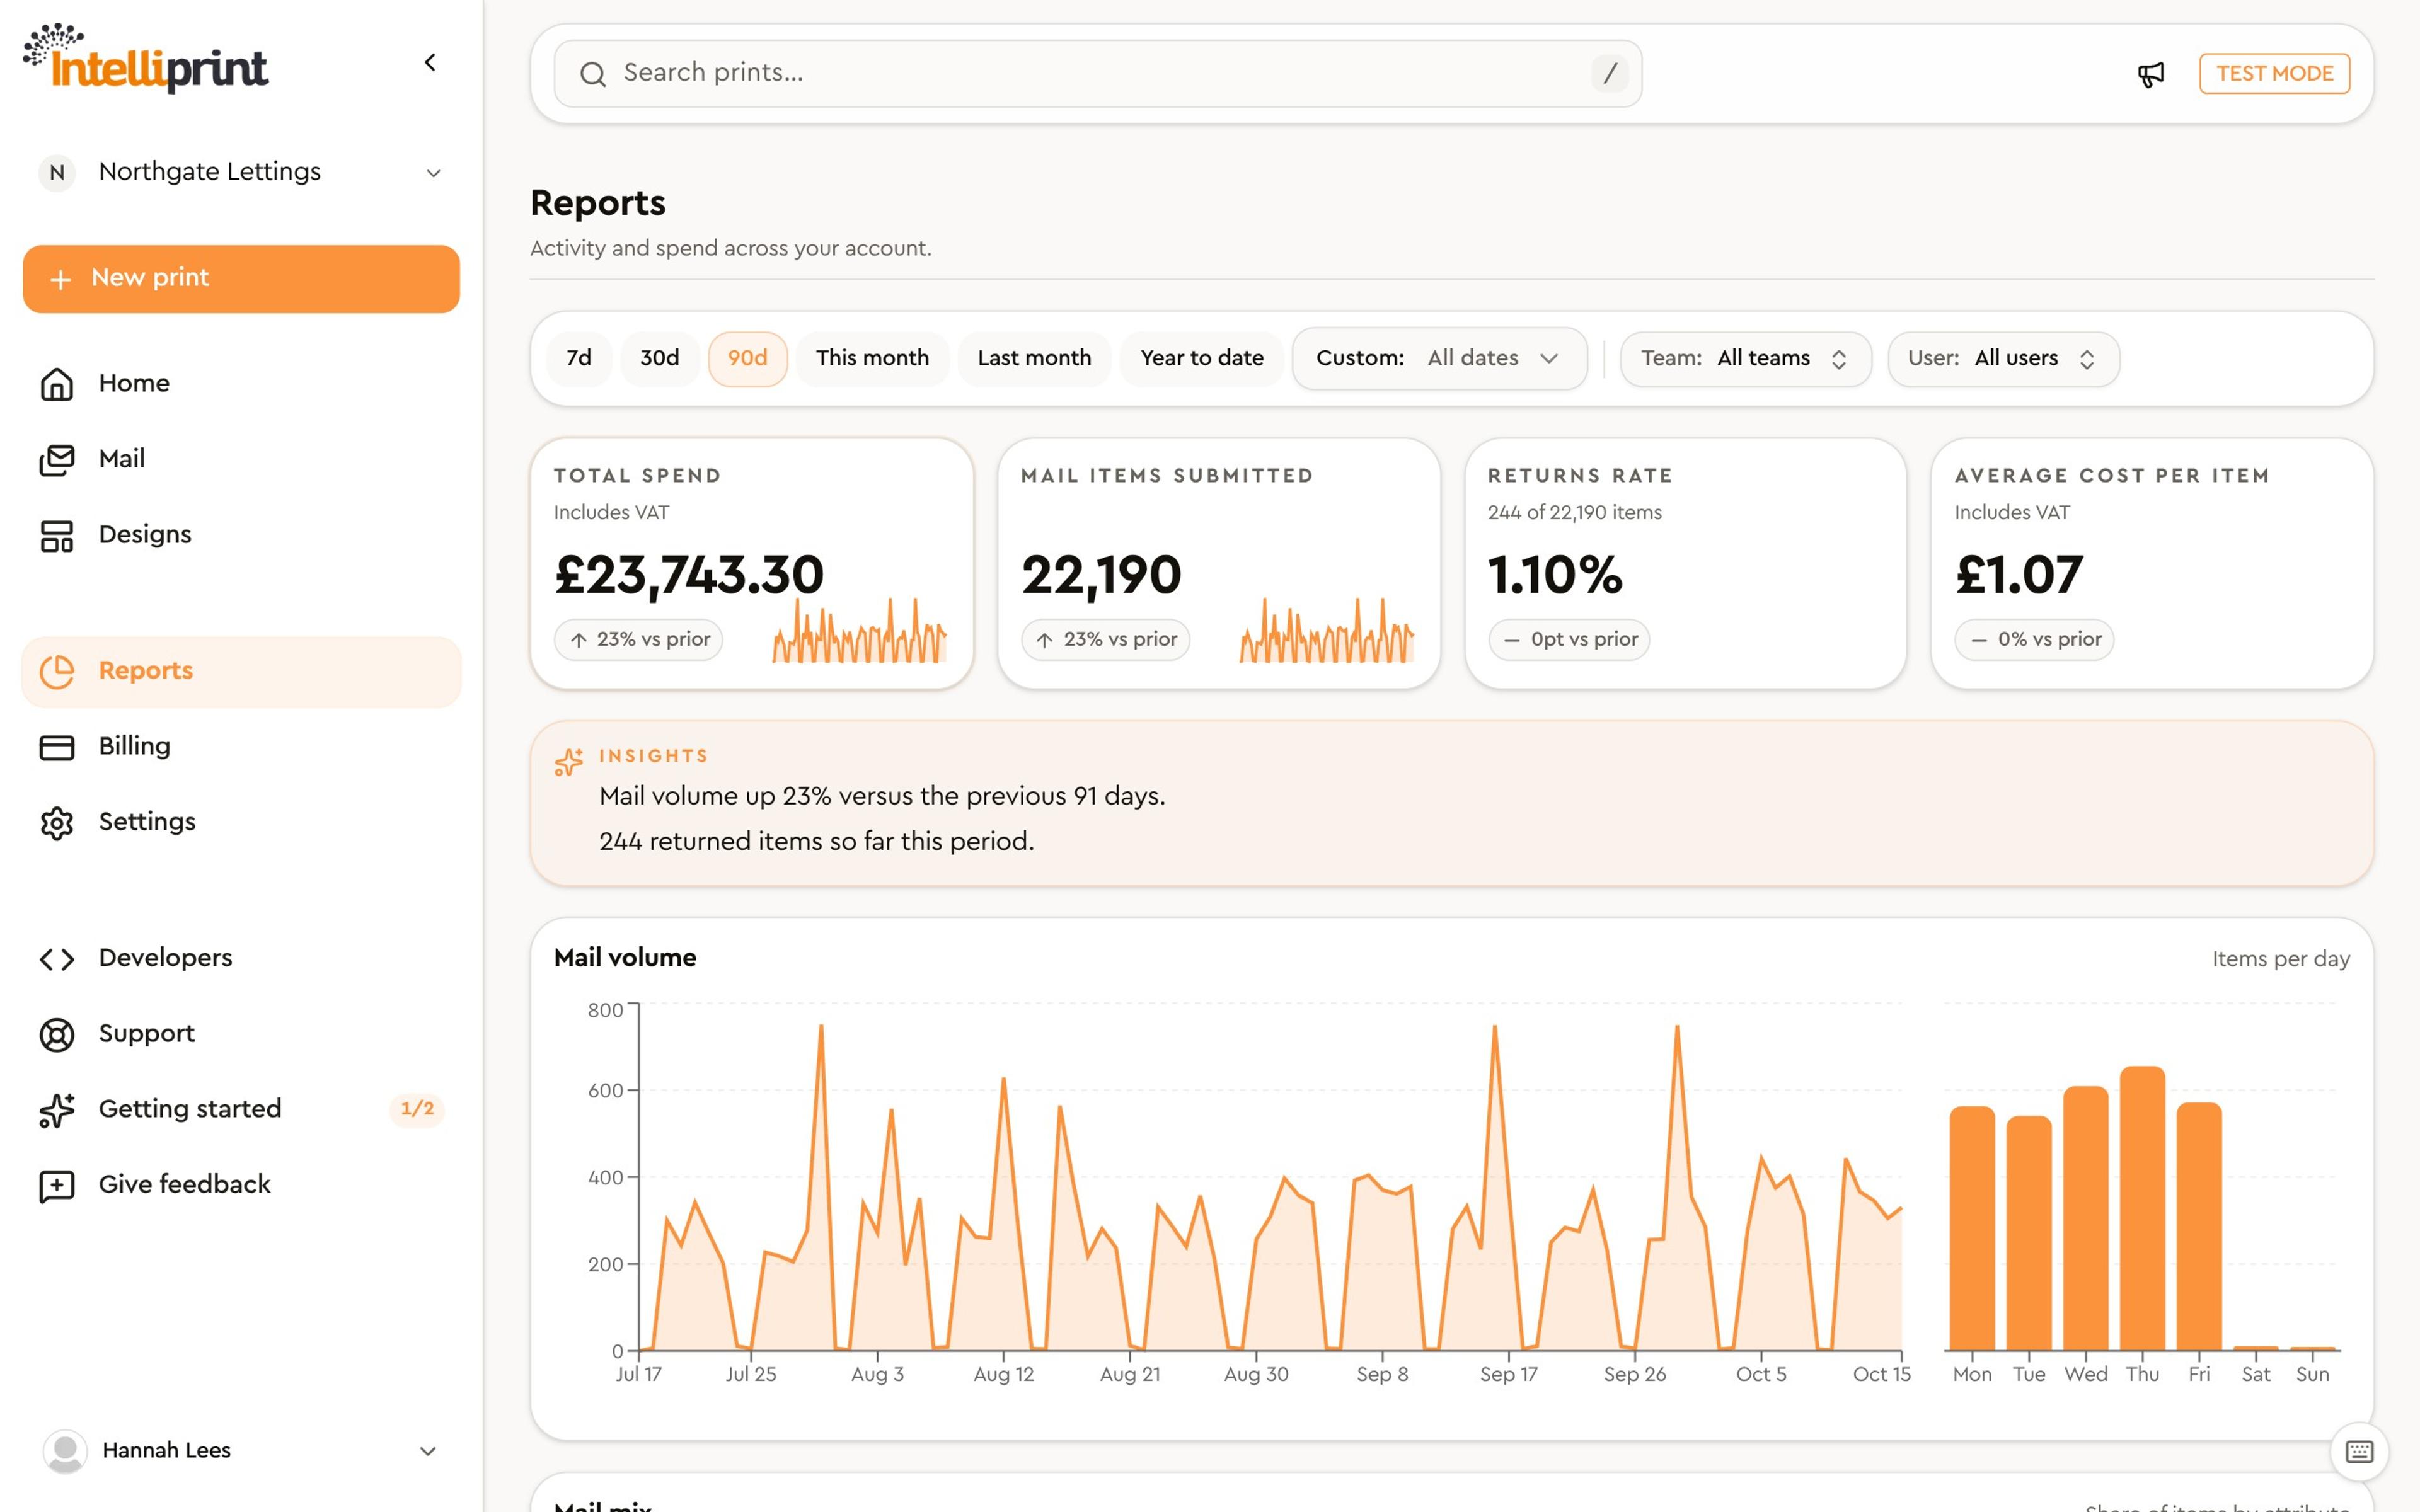Select the 30d date range
Screen dimensions: 2420x1512
[660, 358]
